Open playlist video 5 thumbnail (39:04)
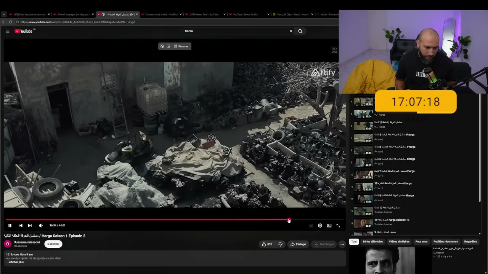 [x=363, y=114]
